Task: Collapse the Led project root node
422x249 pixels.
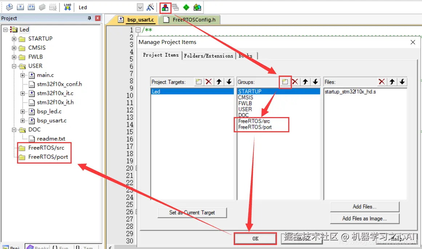Action: click(x=5, y=29)
